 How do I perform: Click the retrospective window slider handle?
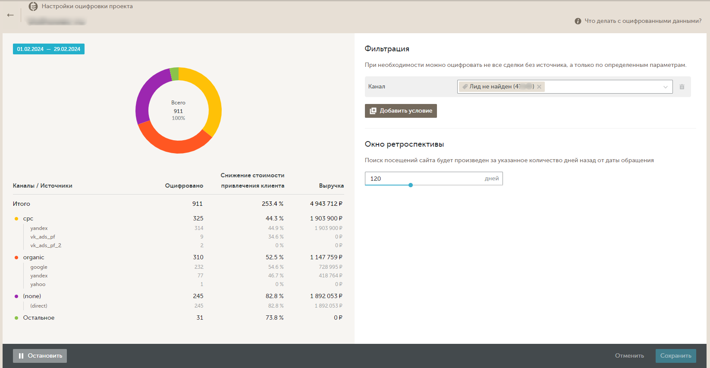411,185
